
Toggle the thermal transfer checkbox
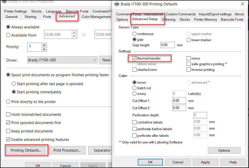click(x=134, y=59)
